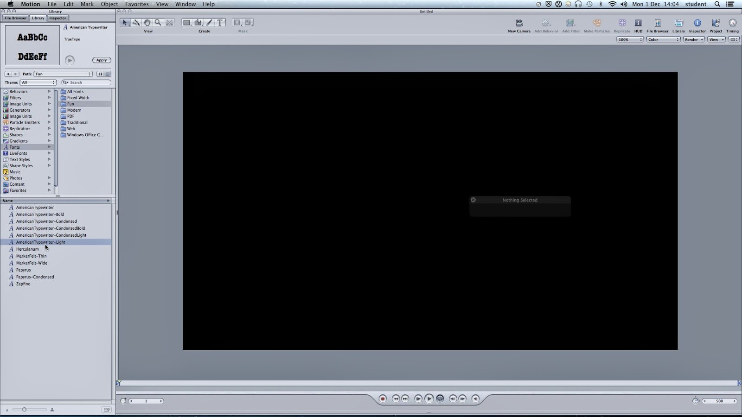The image size is (742, 417).
Task: Click the project duration field showing 500
Action: pos(720,401)
